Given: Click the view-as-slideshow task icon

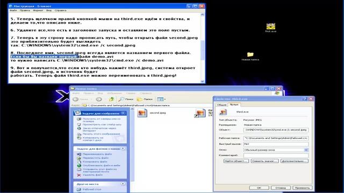Looking at the screenshot, I should pyautogui.click(x=79, y=124).
